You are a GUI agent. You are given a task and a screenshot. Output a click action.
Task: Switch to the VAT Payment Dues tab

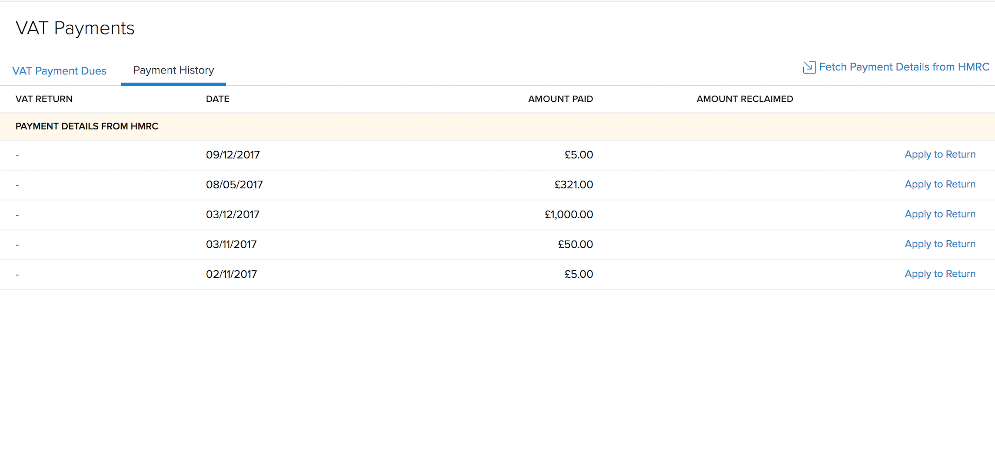[x=60, y=70]
